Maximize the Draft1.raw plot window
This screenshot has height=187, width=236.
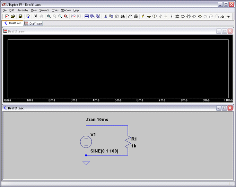(x=225, y=31)
